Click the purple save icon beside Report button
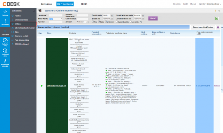The height and width of the screenshot is (133, 223). 218,27
